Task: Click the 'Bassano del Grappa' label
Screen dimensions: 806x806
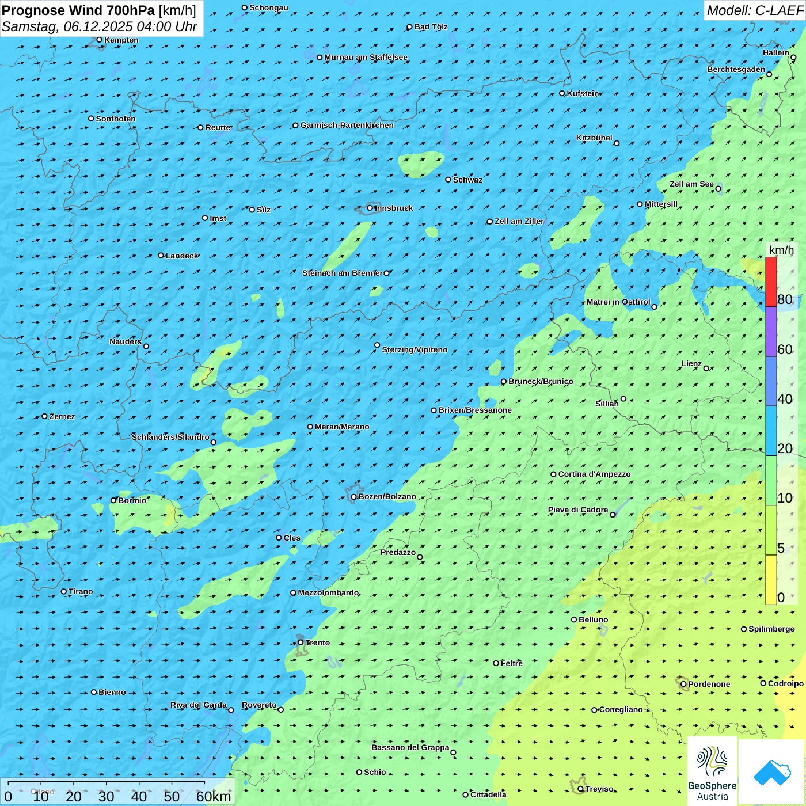Action: tap(410, 747)
